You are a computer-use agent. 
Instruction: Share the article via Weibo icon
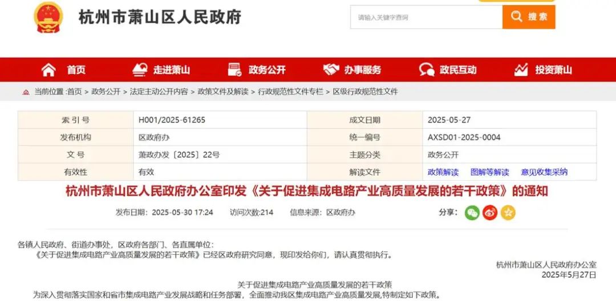pos(490,213)
